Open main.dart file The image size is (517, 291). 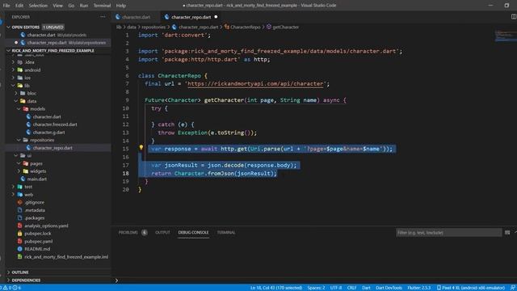36,179
